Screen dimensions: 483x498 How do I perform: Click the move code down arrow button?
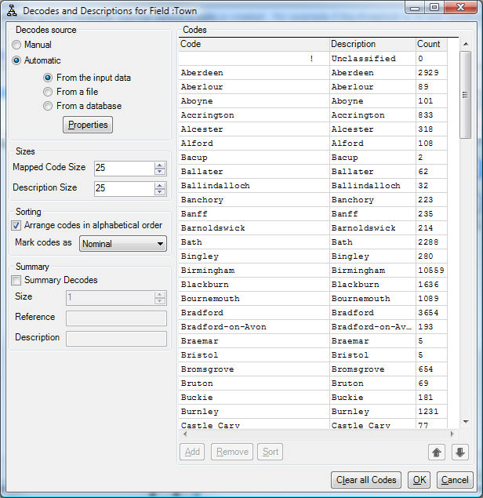point(460,452)
